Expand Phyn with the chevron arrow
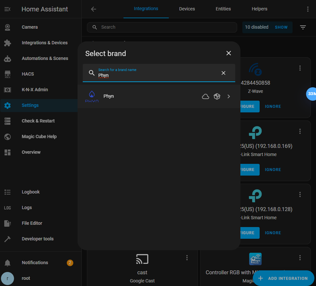The width and height of the screenshot is (316, 286). (x=228, y=96)
